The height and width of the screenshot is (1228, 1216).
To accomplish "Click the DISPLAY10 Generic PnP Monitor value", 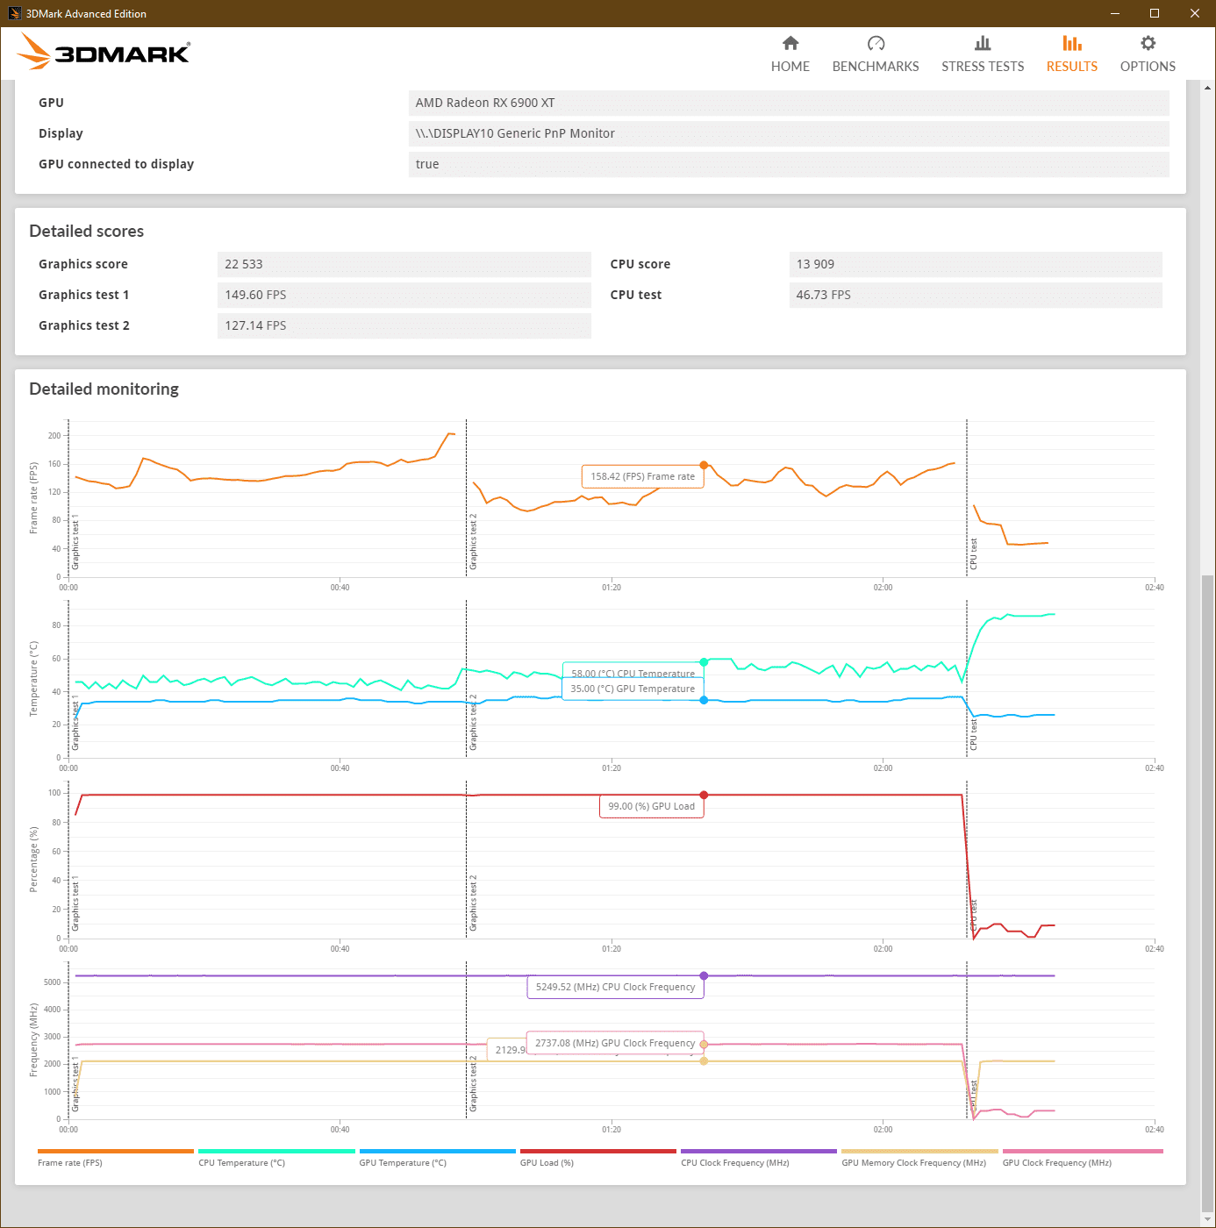I will pyautogui.click(x=789, y=133).
